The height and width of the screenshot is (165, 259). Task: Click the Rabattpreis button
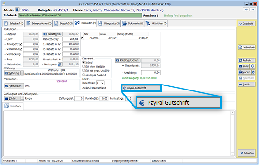(52, 34)
